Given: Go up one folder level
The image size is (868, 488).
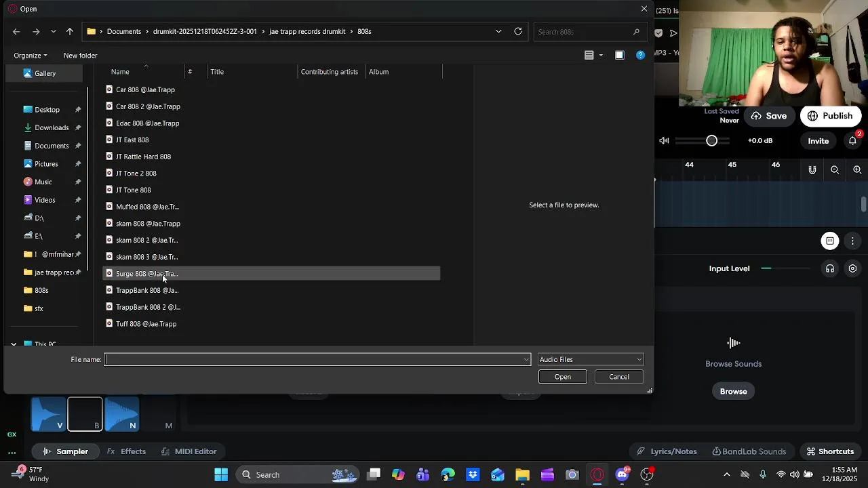Looking at the screenshot, I should point(70,31).
